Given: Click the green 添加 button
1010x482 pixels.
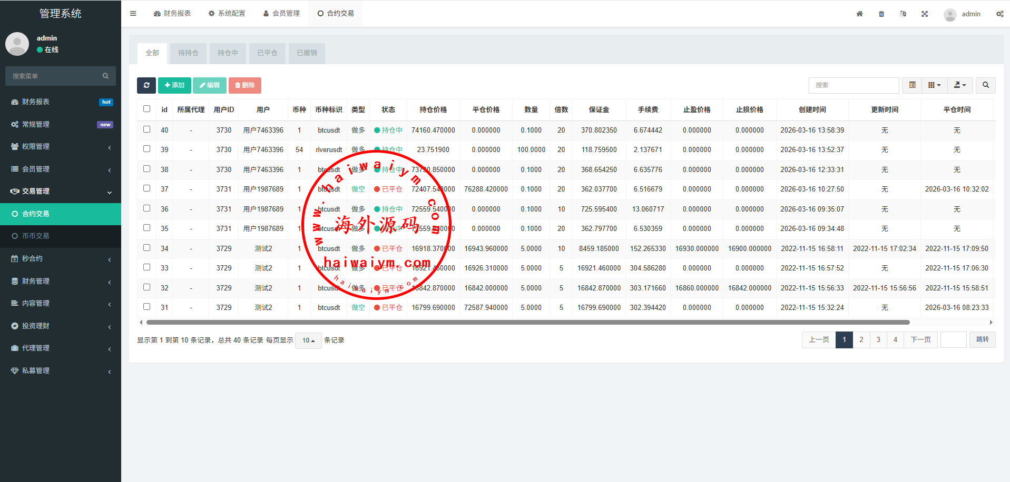Looking at the screenshot, I should click(x=174, y=85).
